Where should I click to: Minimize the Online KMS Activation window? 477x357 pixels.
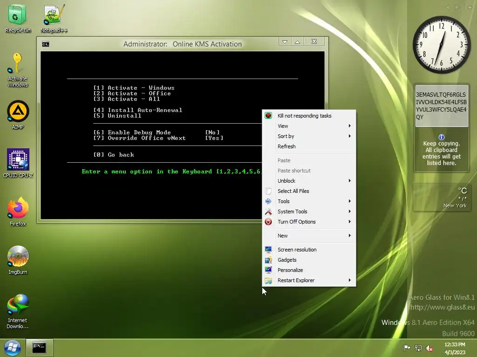pyautogui.click(x=285, y=41)
